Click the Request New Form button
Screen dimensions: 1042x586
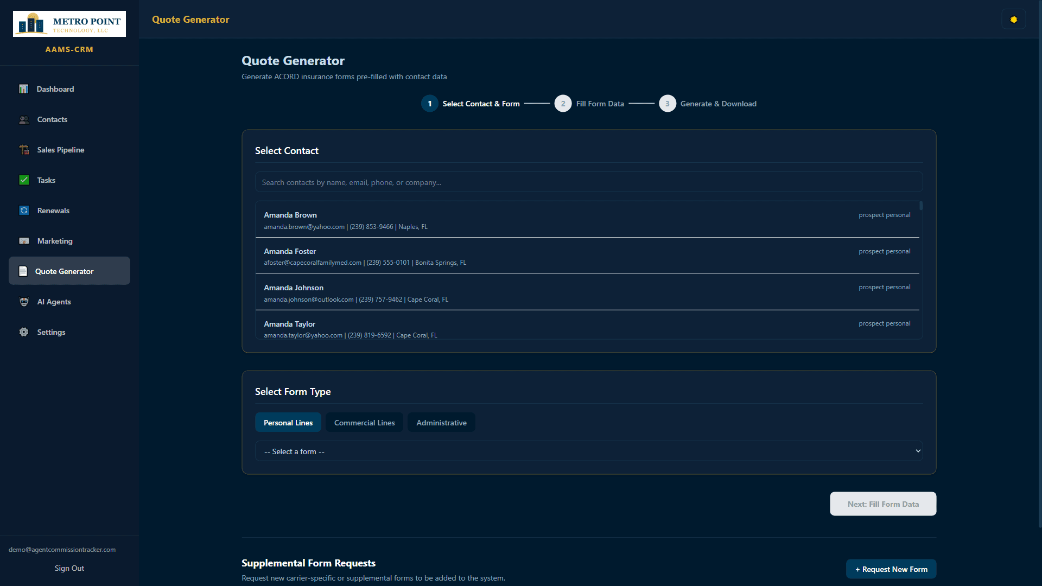pyautogui.click(x=891, y=569)
